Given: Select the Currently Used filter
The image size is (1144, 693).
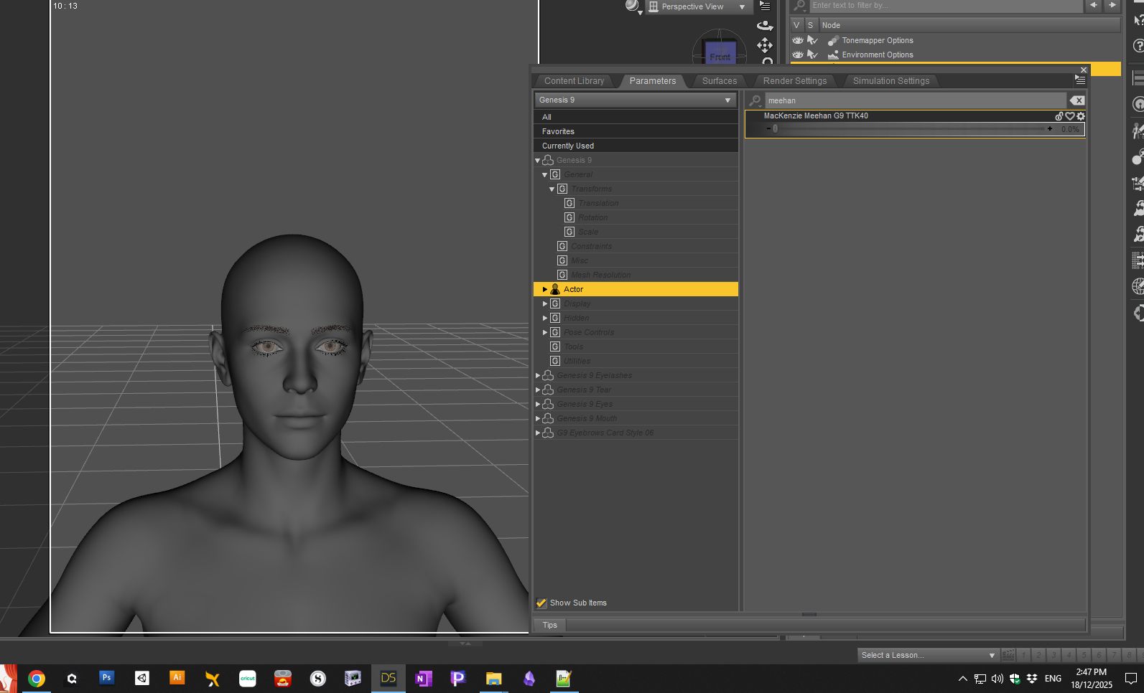Looking at the screenshot, I should click(567, 146).
